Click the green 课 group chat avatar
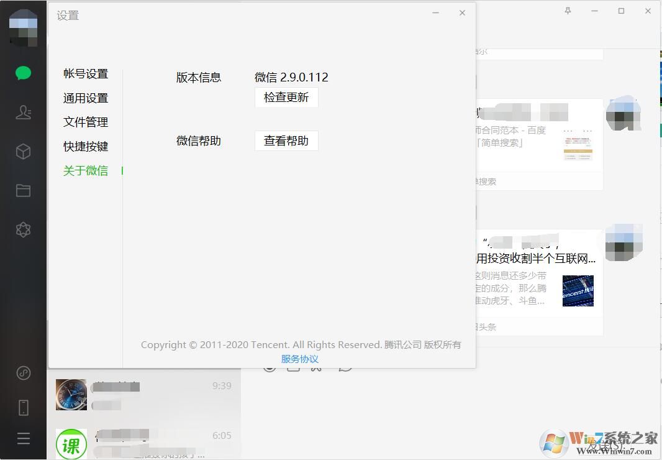662x460 pixels. coord(71,444)
